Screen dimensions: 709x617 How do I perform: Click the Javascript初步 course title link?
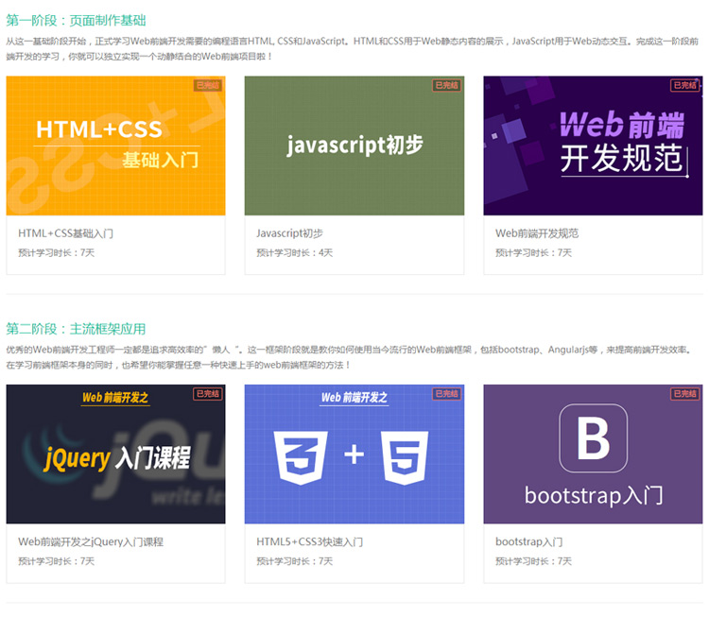(289, 233)
